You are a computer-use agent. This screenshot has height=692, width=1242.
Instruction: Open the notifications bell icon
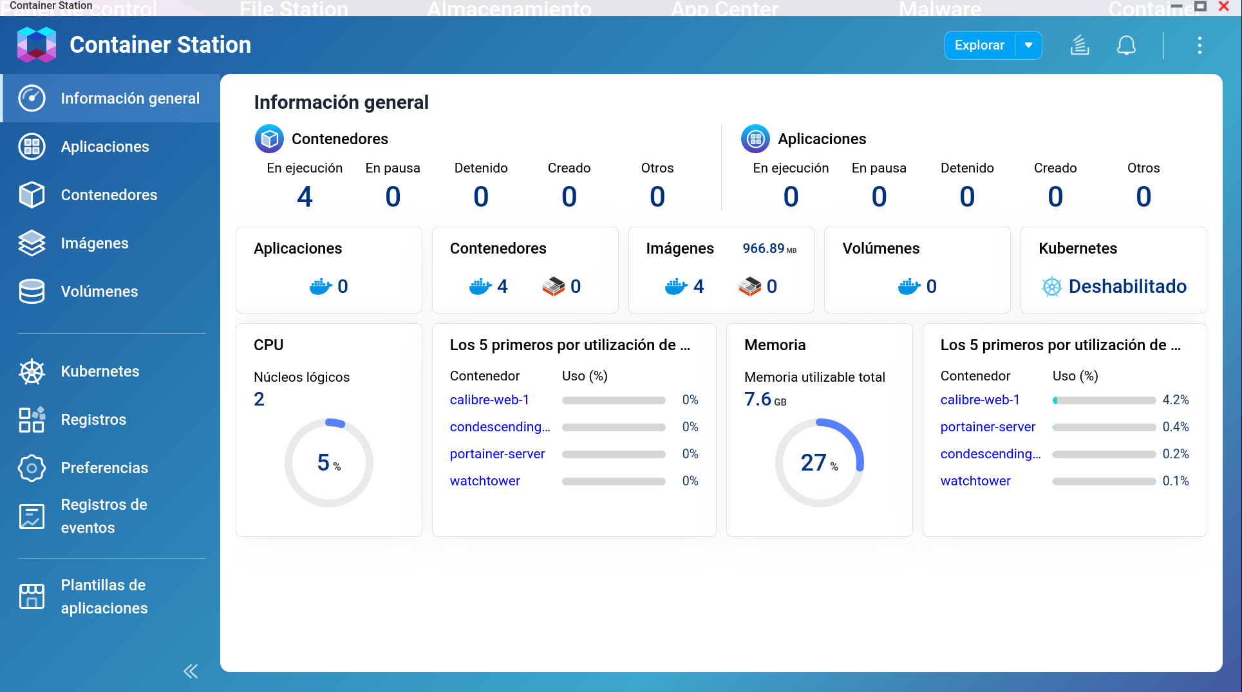1126,45
